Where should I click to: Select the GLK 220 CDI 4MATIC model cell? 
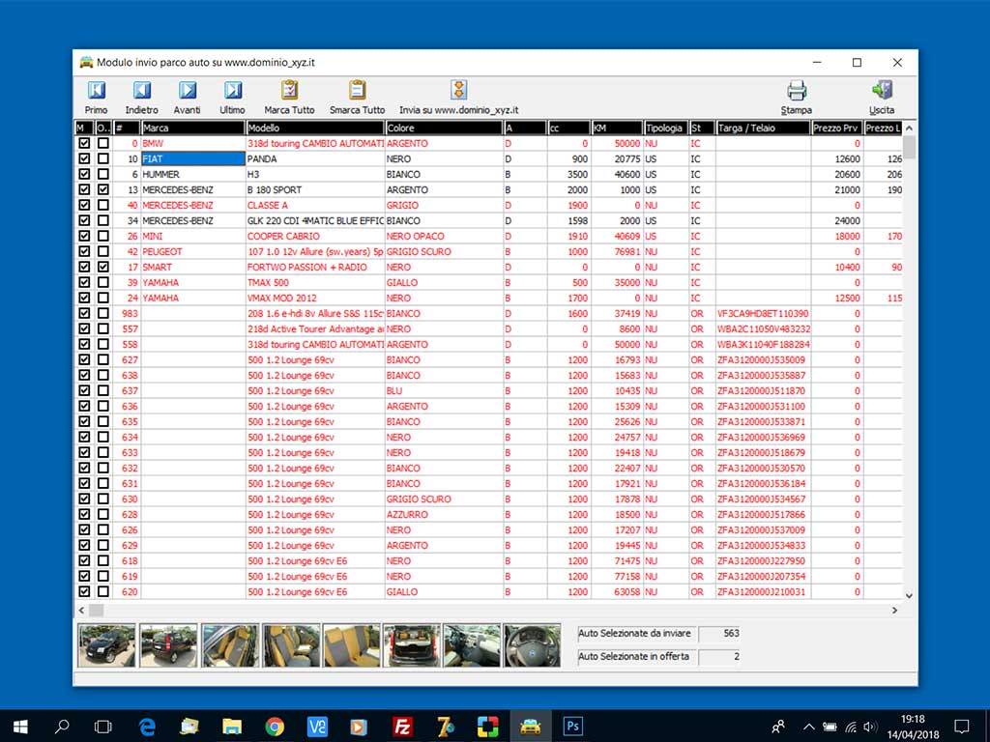coord(315,221)
